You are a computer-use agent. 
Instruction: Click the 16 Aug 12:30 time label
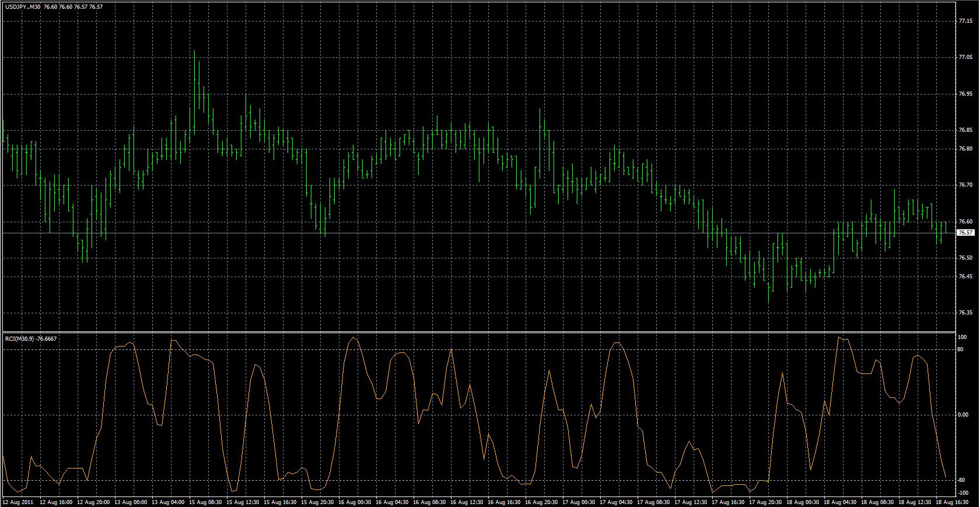[467, 502]
